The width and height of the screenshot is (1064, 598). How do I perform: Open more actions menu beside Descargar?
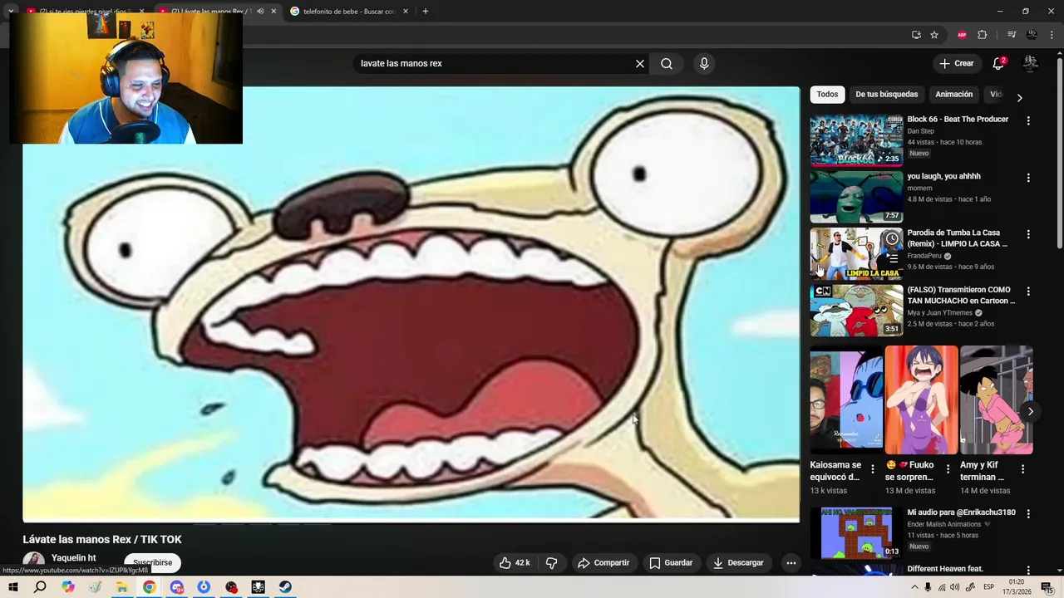791,563
